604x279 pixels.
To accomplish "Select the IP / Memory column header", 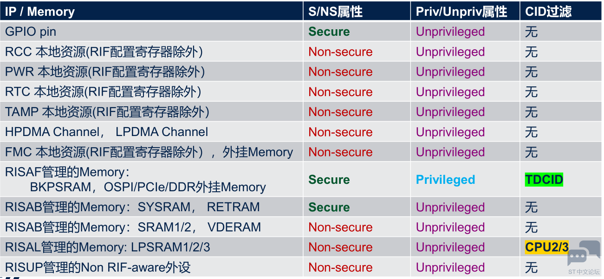I will click(40, 12).
